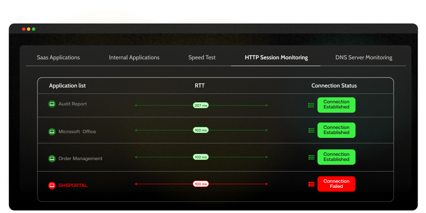Image resolution: width=426 pixels, height=213 pixels.
Task: Open the Speed Test tab
Action: (x=202, y=58)
